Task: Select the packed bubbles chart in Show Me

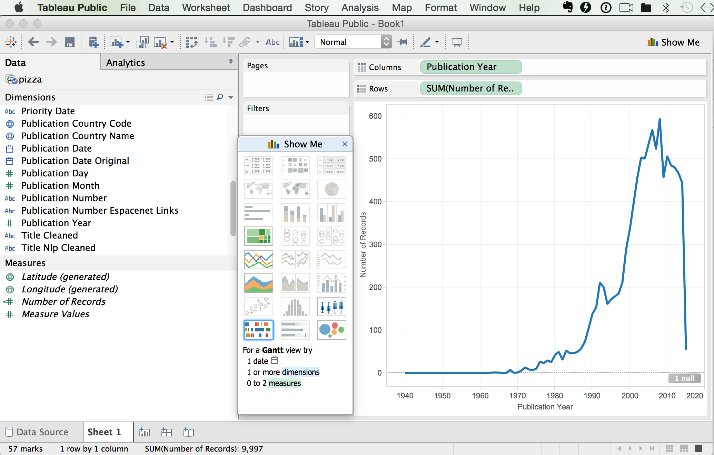Action: click(332, 330)
